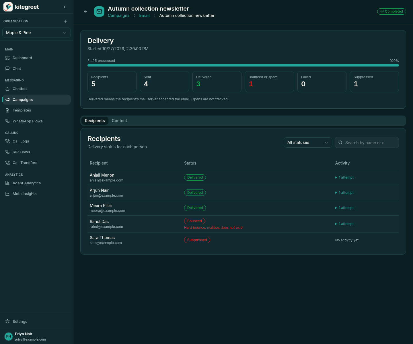Click the Suppressed count card
The width and height of the screenshot is (413, 344).
click(374, 82)
